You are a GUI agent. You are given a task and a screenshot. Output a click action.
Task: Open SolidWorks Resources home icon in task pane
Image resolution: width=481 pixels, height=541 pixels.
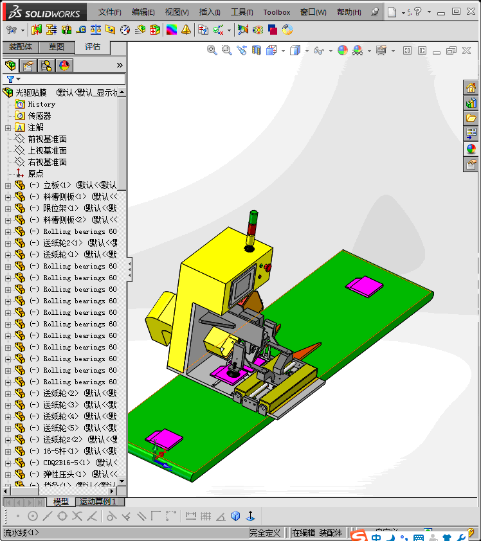click(x=471, y=88)
